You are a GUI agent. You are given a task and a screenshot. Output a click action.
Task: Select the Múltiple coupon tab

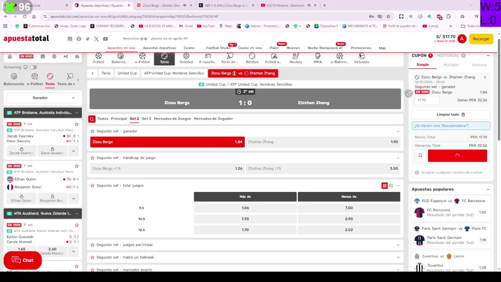pos(451,65)
